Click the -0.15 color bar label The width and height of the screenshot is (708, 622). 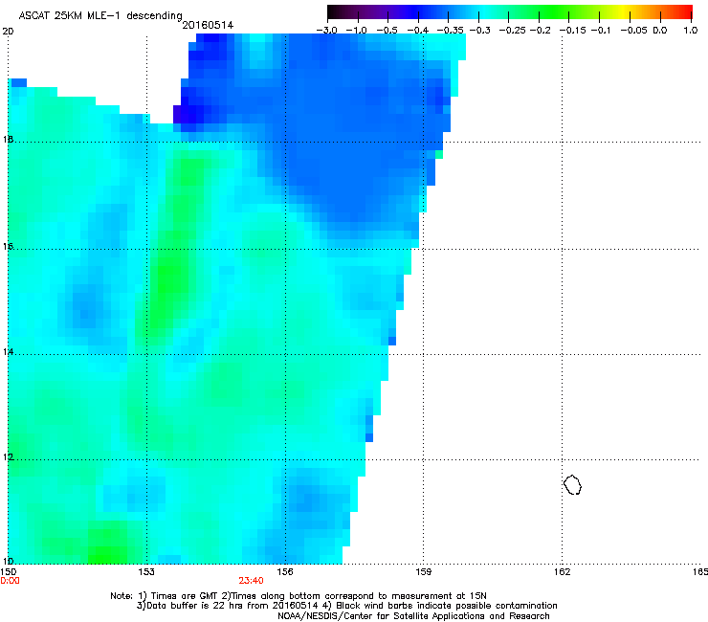point(573,31)
